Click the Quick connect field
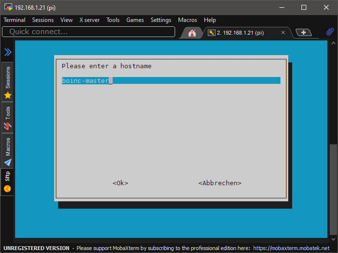 click(x=88, y=32)
